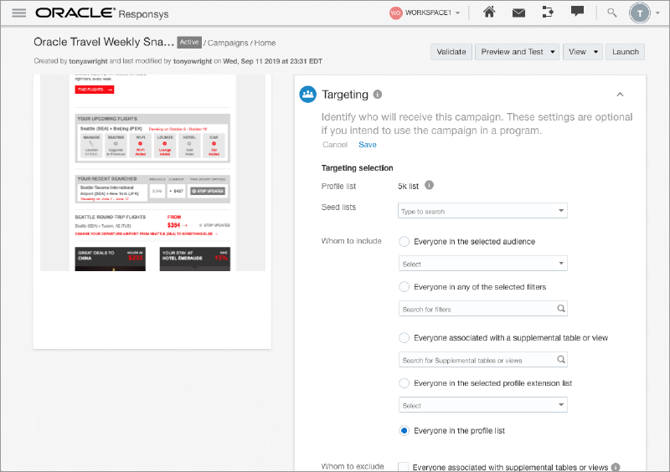Click the Find Flights button in preview
670x472 pixels.
[x=95, y=90]
